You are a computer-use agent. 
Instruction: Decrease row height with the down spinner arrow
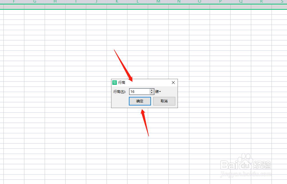[152, 93]
